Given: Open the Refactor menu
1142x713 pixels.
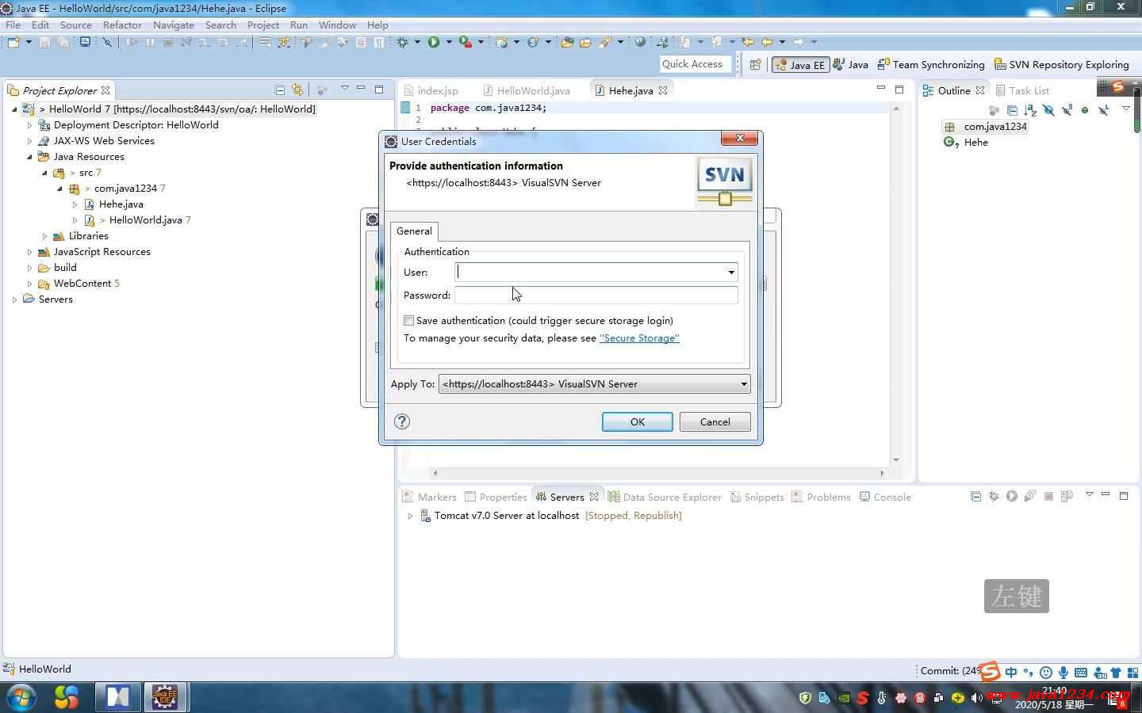Looking at the screenshot, I should pos(122,25).
